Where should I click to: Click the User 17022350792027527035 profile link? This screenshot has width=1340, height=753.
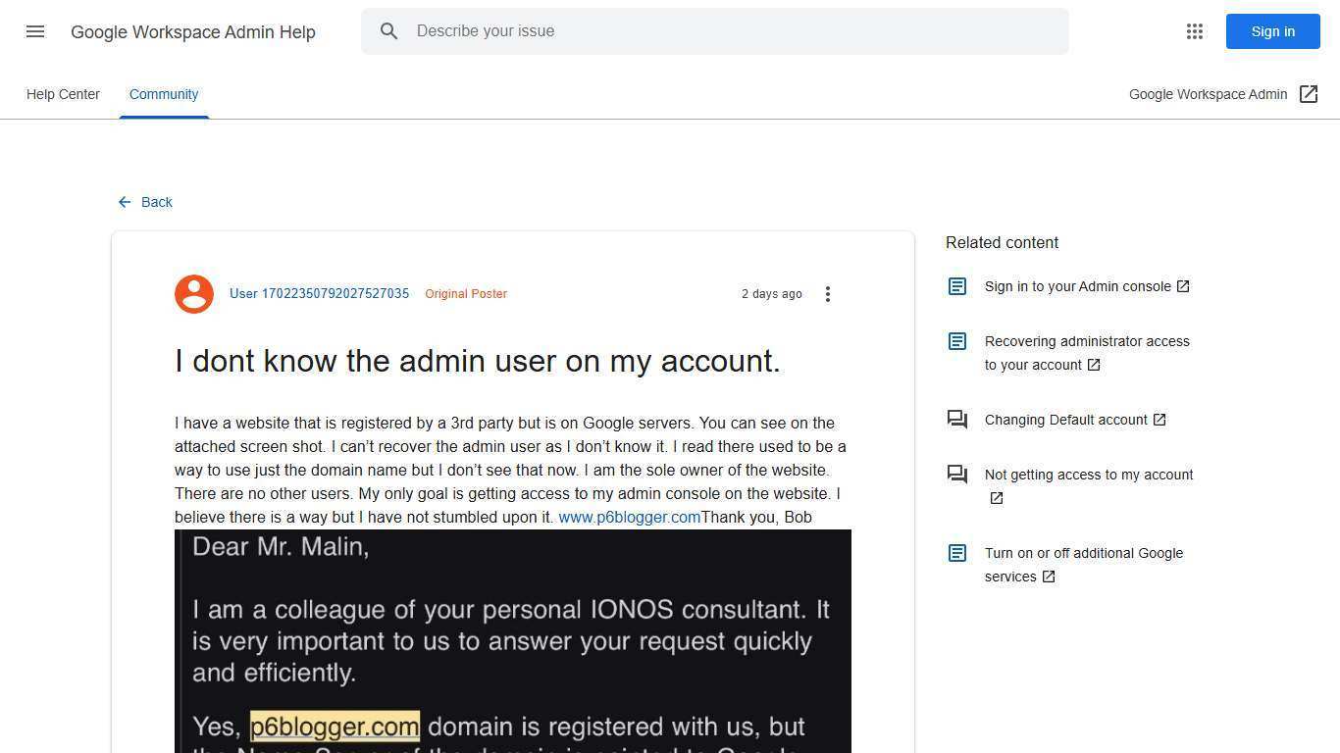(319, 293)
